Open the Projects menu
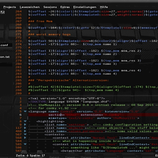 [9, 7]
